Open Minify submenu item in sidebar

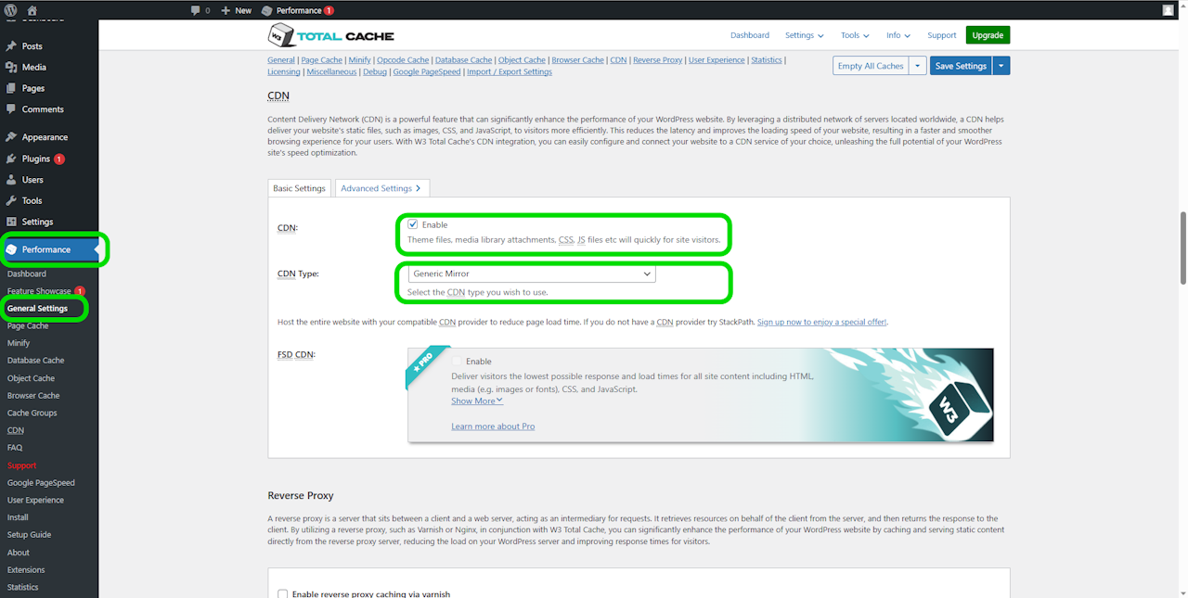(x=19, y=343)
